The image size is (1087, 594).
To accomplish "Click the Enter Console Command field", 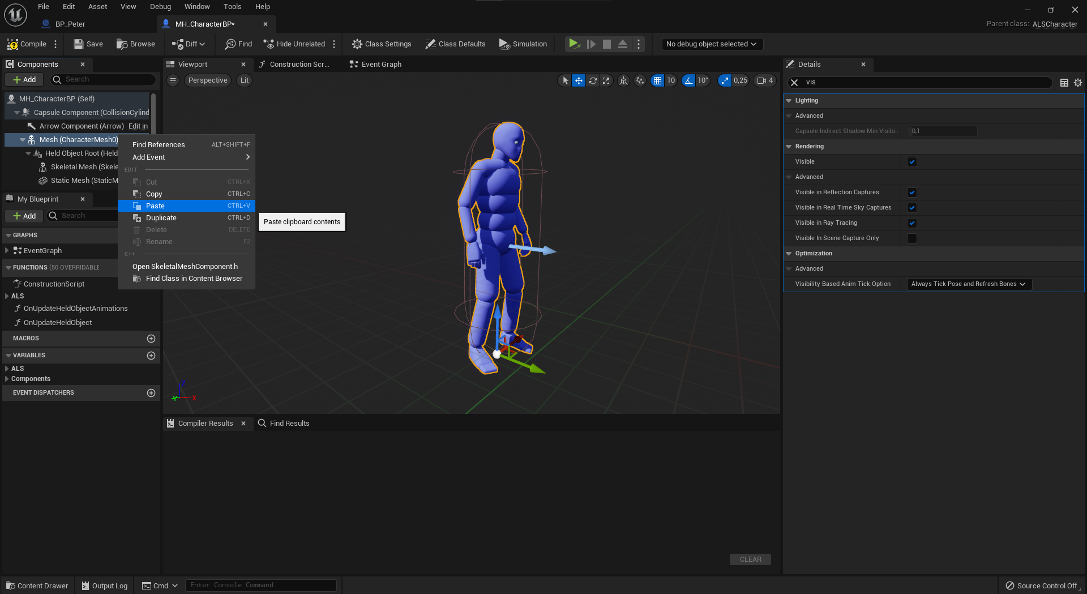I will tap(260, 586).
